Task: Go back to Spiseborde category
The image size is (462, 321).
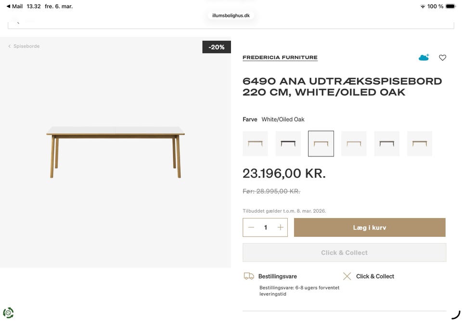Action: pos(24,46)
